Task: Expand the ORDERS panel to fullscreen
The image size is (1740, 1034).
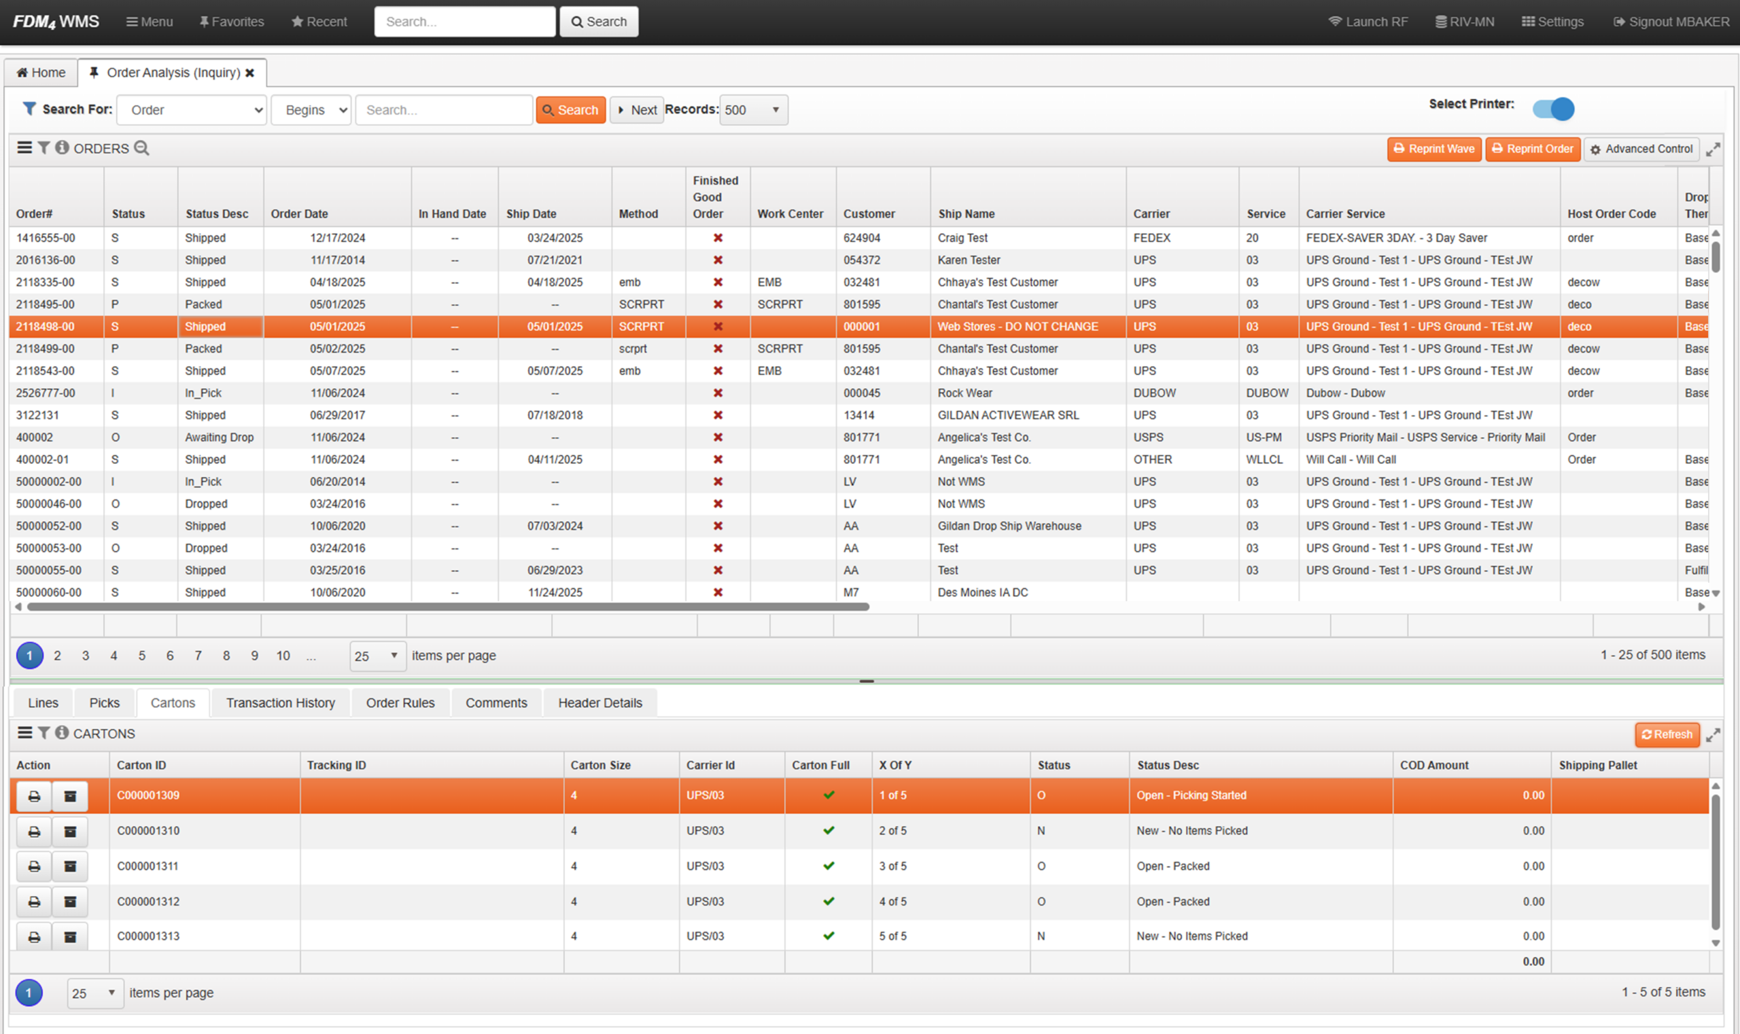Action: point(1713,149)
